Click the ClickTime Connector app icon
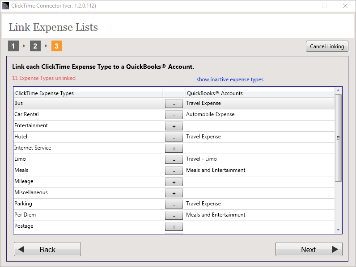This screenshot has width=356, height=267. pyautogui.click(x=5, y=6)
